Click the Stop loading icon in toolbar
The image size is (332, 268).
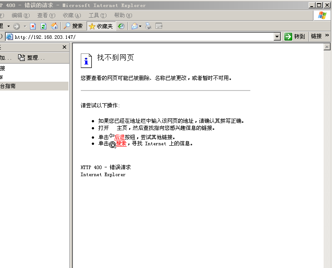pyautogui.click(x=33, y=26)
